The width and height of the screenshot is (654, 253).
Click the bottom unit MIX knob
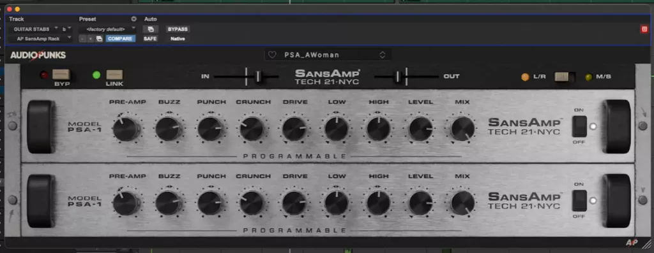462,203
